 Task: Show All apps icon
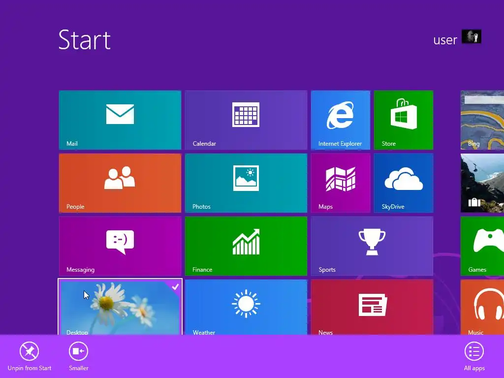point(474,351)
